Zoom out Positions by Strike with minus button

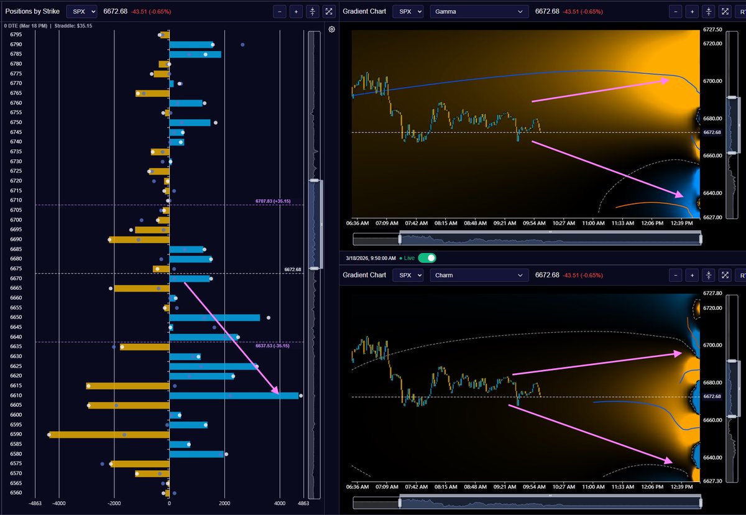(280, 11)
